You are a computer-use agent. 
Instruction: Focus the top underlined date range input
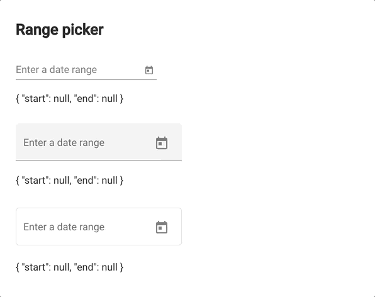[x=79, y=70]
